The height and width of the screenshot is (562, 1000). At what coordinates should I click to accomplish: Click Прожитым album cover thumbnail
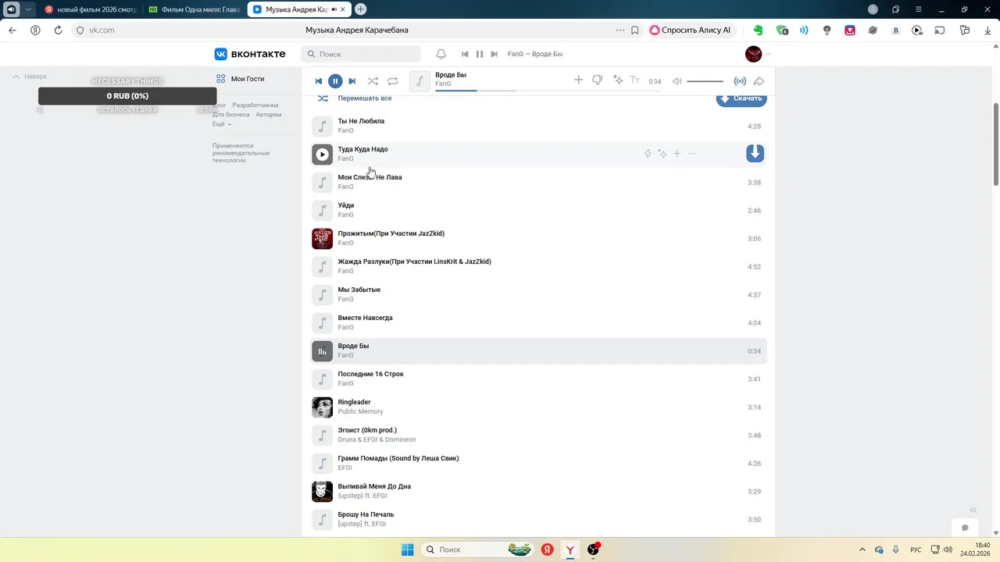pyautogui.click(x=323, y=239)
